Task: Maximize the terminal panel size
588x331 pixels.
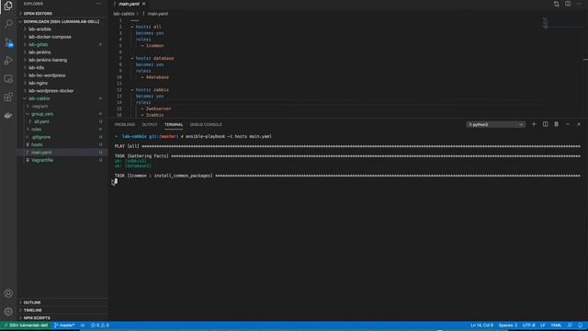Action: click(568, 124)
